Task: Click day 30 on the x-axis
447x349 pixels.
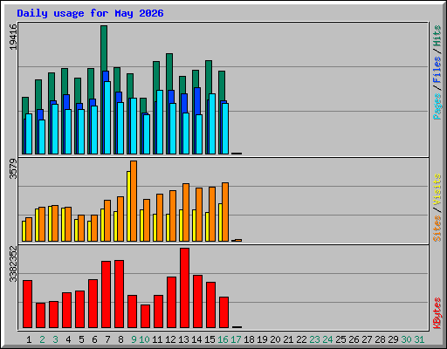Action: click(406, 339)
